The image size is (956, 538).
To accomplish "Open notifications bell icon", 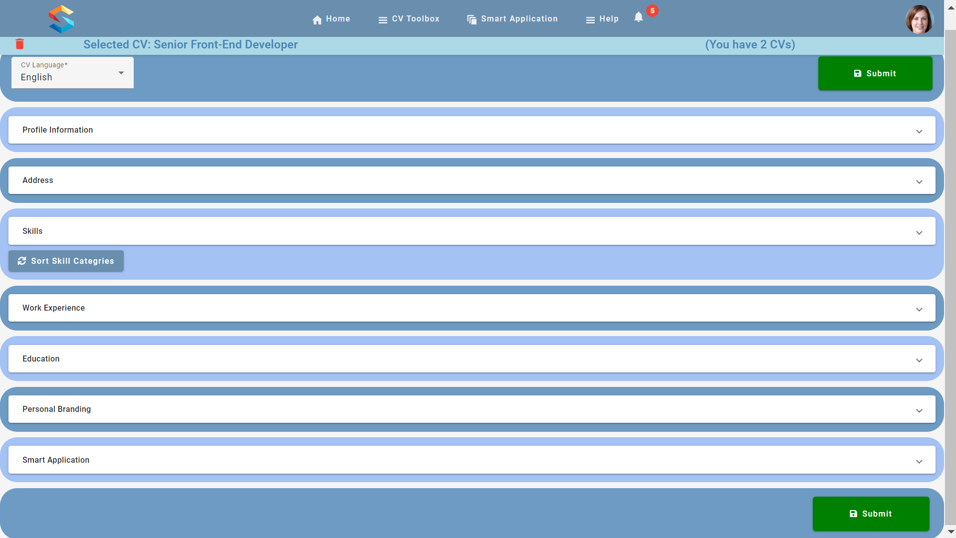I will coord(639,17).
